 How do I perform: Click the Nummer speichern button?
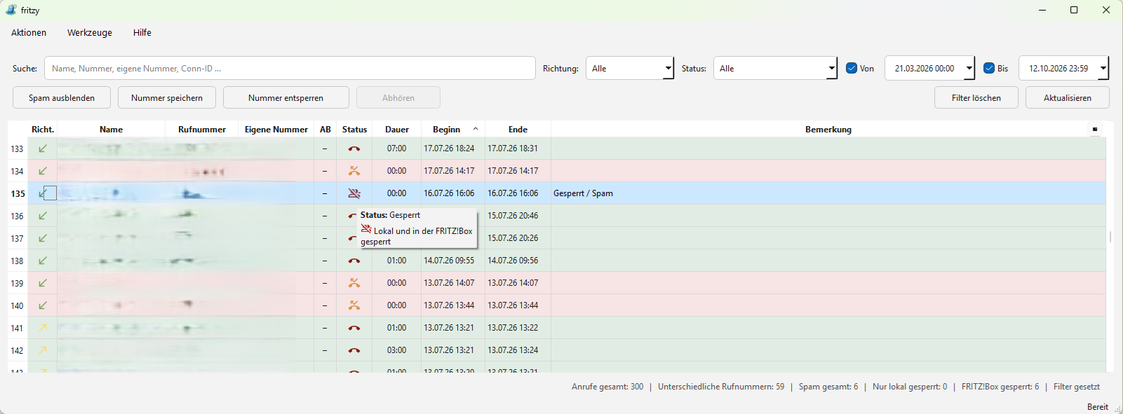[167, 97]
